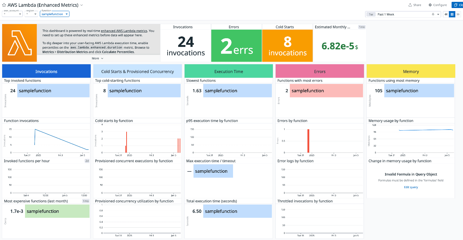Open the aws_account template variable dropdown
The image size is (463, 240).
click(12, 14)
